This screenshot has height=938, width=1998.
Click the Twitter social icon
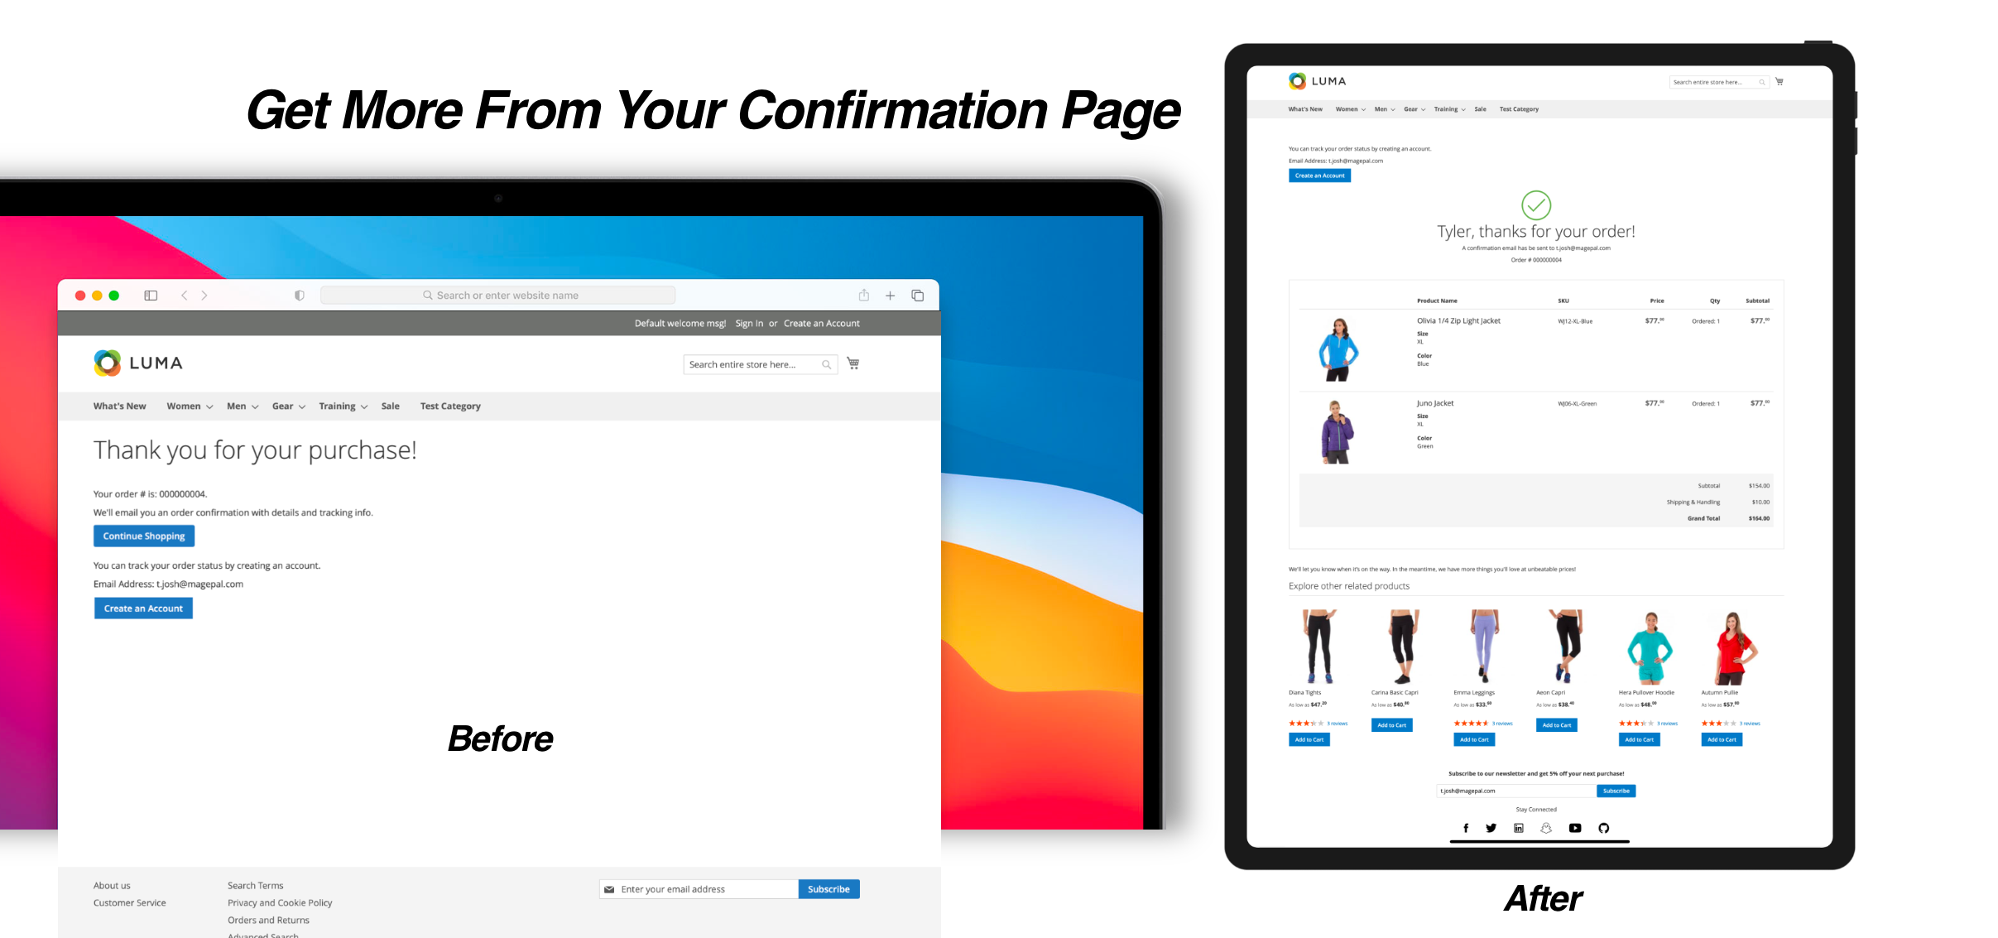pyautogui.click(x=1492, y=829)
